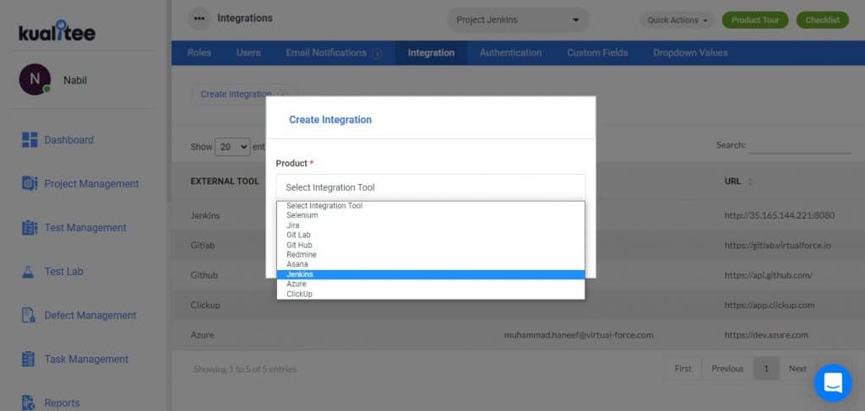Viewport: 865px width, 411px height.
Task: Click the muhammad.haneef@virtual-force.com email cell
Action: [579, 334]
